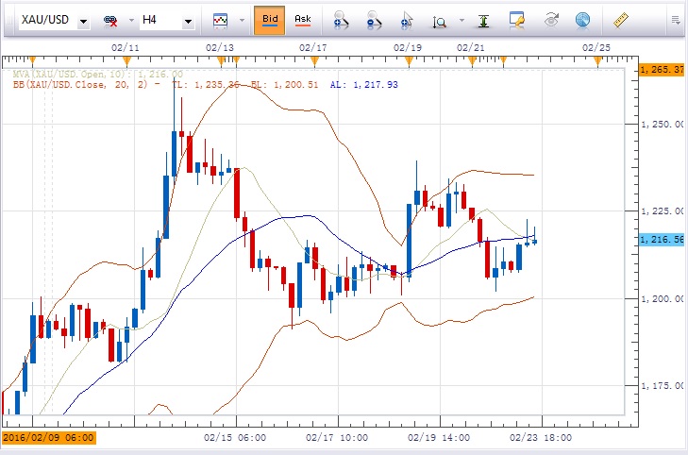Switch chart to Bid prices
This screenshot has width=688, height=455.
tap(269, 20)
